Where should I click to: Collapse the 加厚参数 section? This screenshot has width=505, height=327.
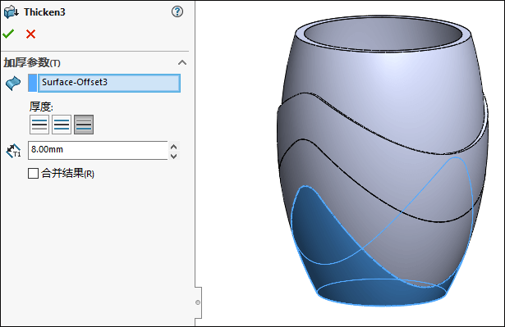[x=182, y=62]
